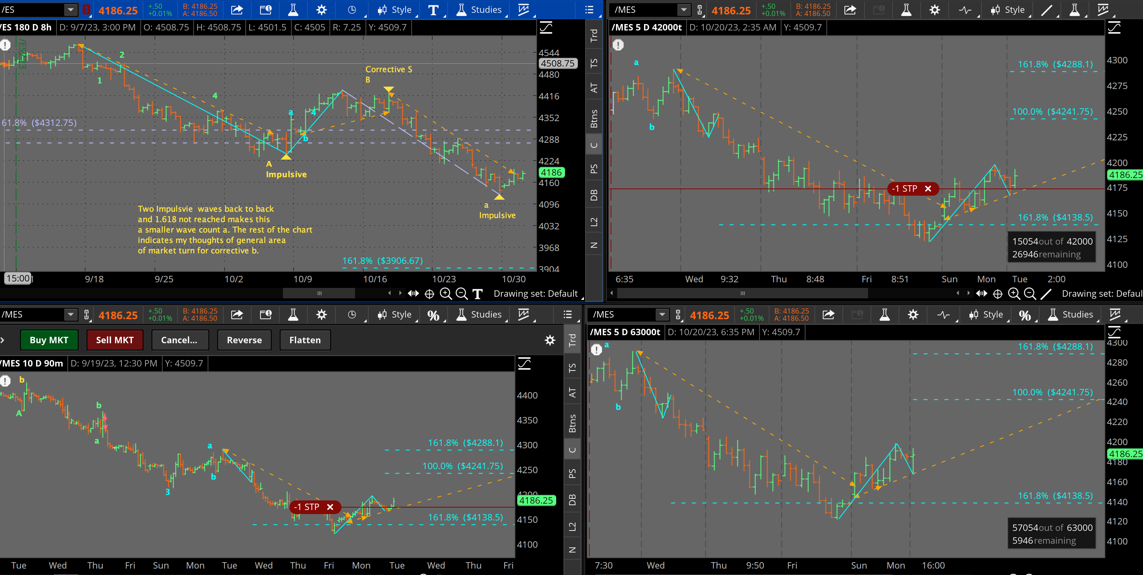Toggle chart expansion arrows below /ES chart

pyautogui.click(x=413, y=294)
